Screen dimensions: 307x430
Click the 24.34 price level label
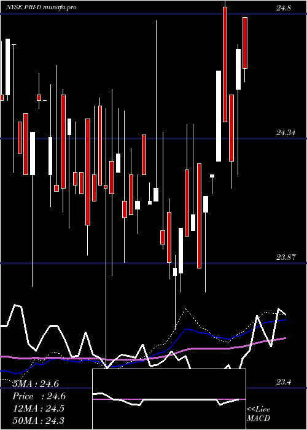286,133
